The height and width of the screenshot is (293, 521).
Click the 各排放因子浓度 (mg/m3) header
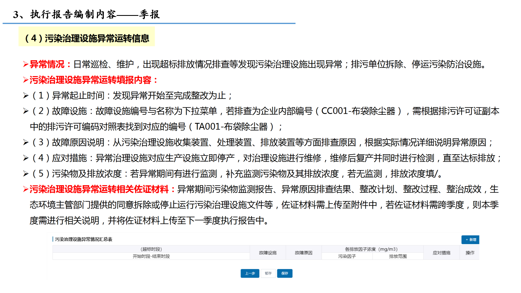(x=372, y=249)
